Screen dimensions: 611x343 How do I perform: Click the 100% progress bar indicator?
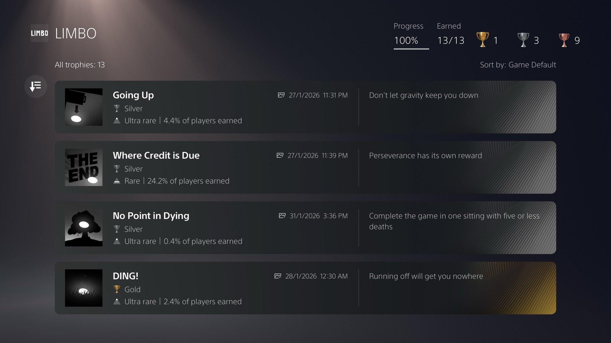tap(411, 48)
